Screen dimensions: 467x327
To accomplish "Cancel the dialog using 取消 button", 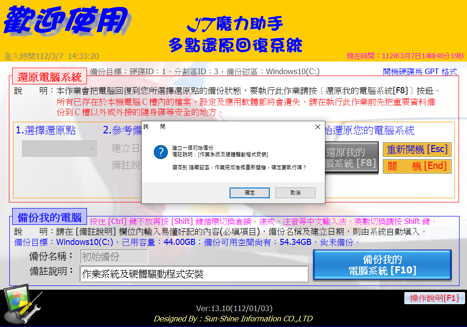I will [x=295, y=193].
